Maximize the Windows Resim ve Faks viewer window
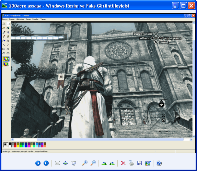 coord(183,6)
